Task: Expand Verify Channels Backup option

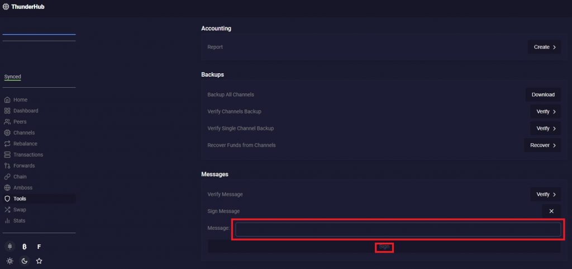Action: [x=545, y=111]
